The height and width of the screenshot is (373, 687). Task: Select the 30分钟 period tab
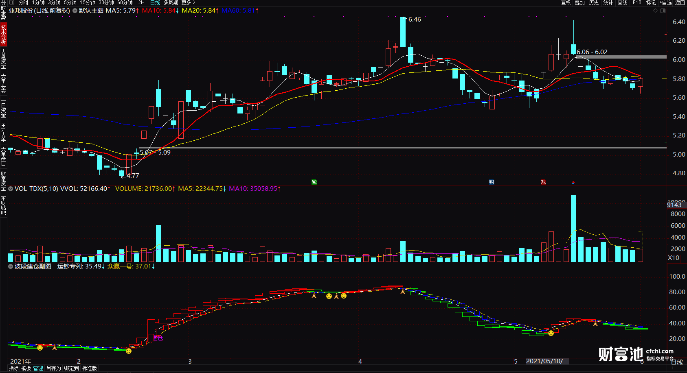[106, 2]
